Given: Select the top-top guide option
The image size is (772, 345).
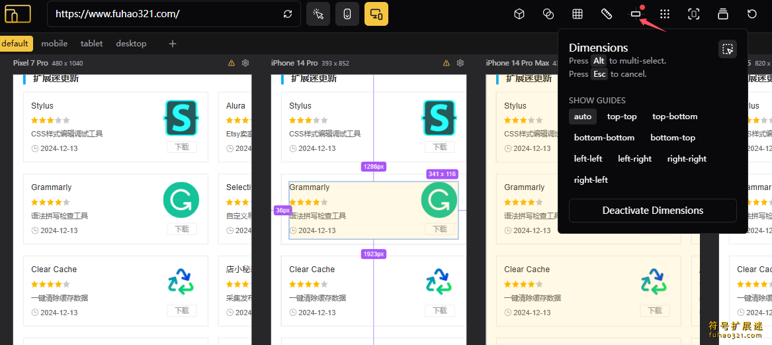Looking at the screenshot, I should point(622,117).
